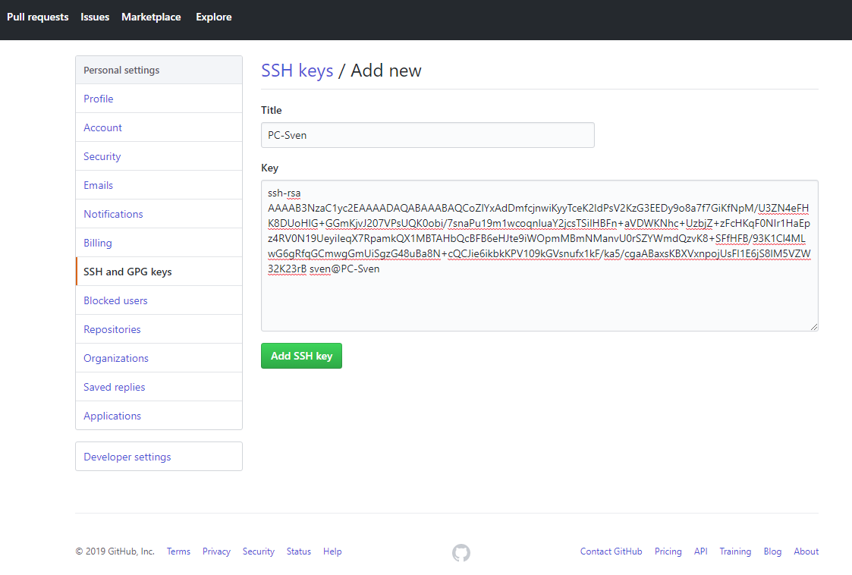Click the 'Add new' heading text
The width and height of the screenshot is (852, 575).
click(x=386, y=71)
